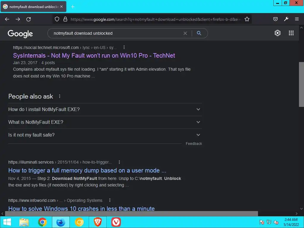Send Feedback on People also ask
Viewport: 304px width, 228px height.
(194, 144)
